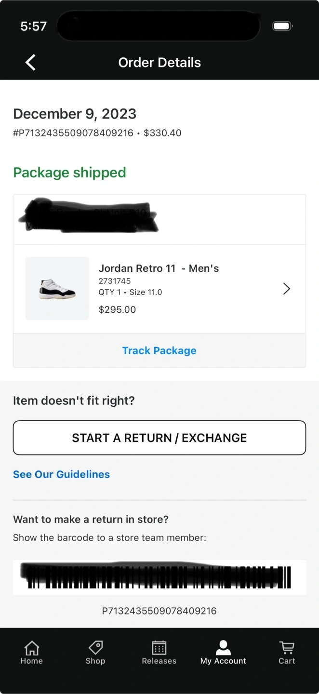The image size is (319, 694).
Task: Open the Home tab house icon
Action: pos(32,648)
